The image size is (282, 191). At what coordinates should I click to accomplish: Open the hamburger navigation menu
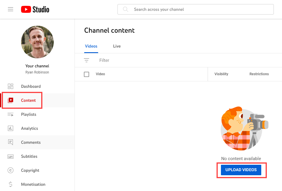click(11, 9)
